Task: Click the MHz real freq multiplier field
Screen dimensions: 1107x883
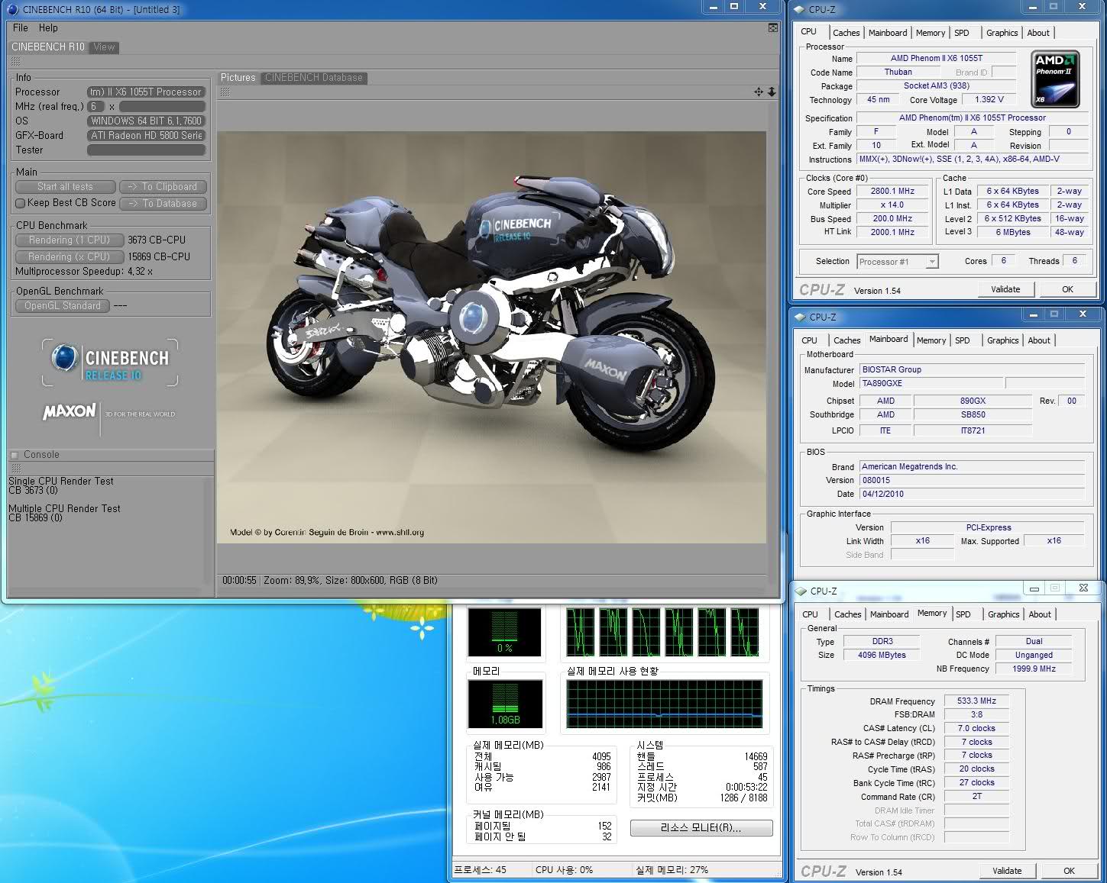Action: (x=95, y=106)
